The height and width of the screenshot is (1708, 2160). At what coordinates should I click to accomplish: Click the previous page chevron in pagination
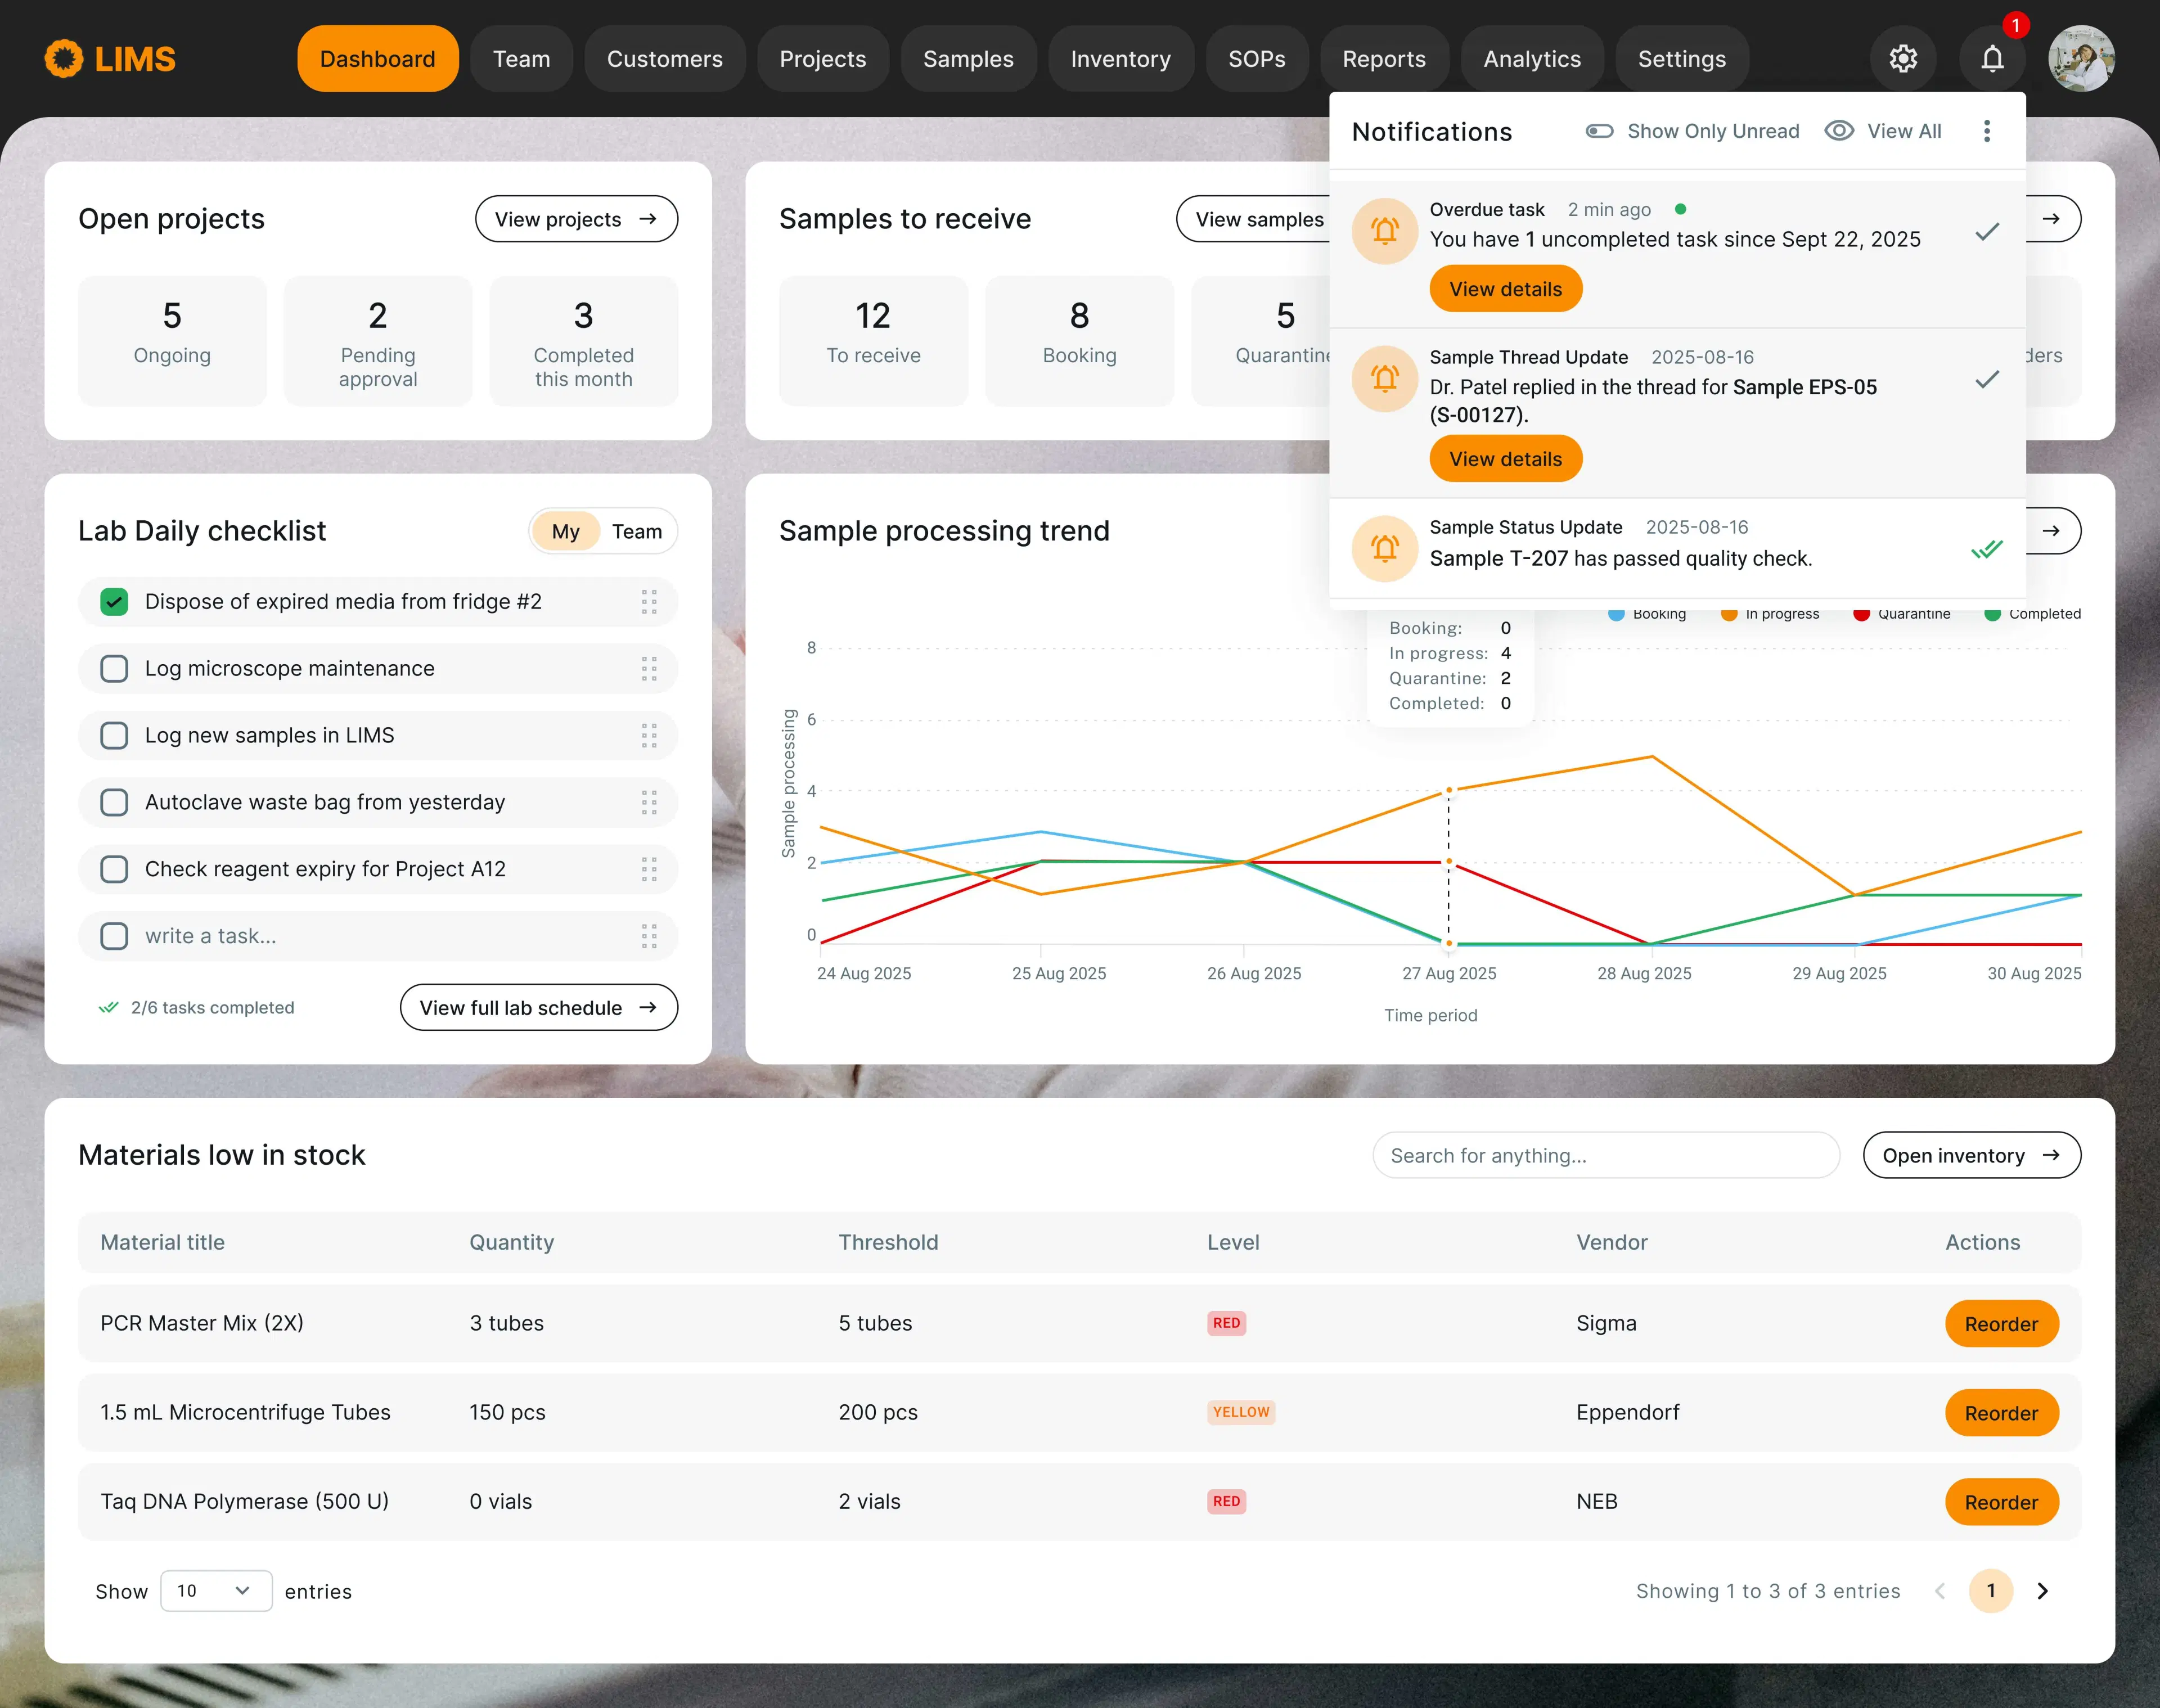tap(1939, 1590)
